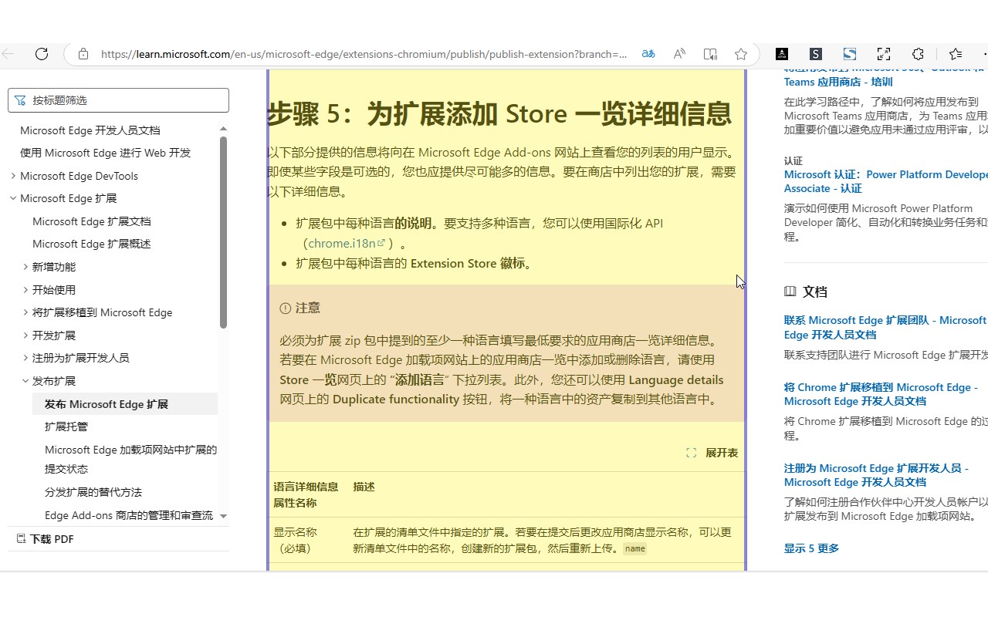Open 联系 Microsoft Edge 扩展团队 link
Image resolution: width=988 pixels, height=617 pixels.
pos(886,327)
